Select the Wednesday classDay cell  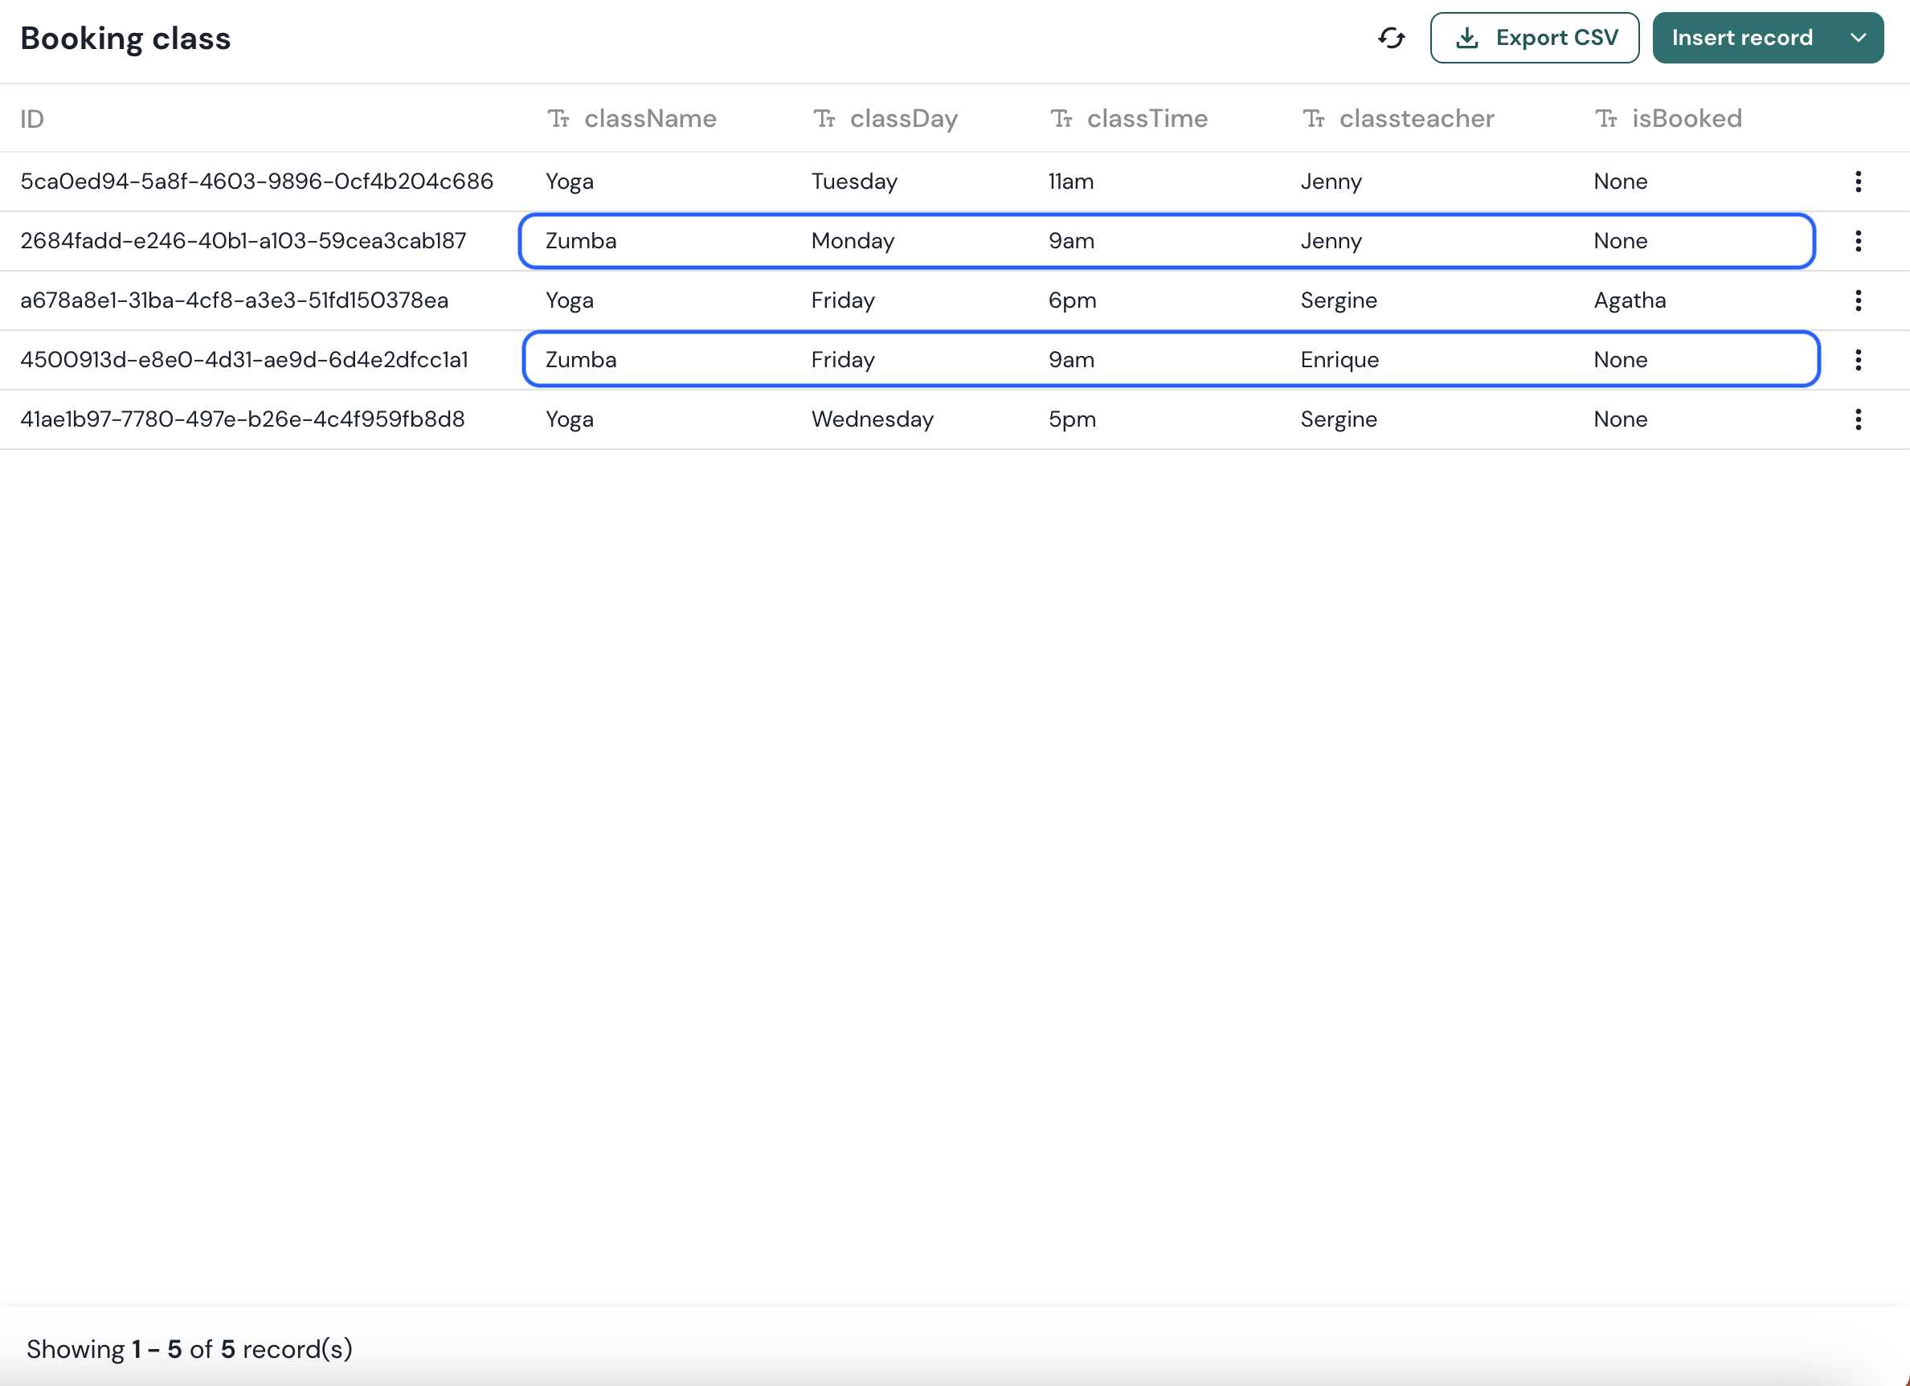click(x=872, y=419)
